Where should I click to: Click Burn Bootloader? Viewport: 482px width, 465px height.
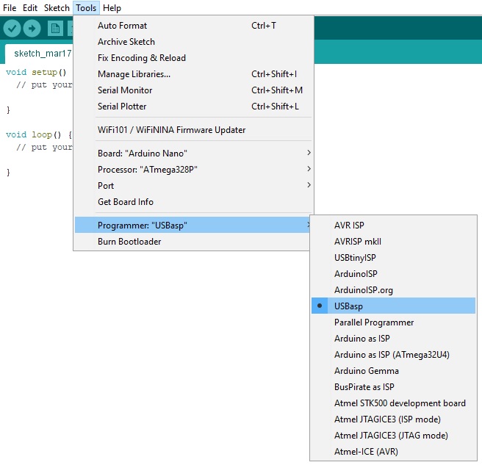pyautogui.click(x=129, y=242)
